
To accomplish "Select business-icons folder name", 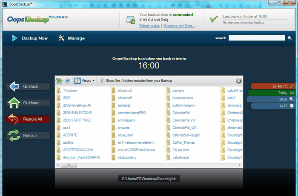I will (x=183, y=98).
